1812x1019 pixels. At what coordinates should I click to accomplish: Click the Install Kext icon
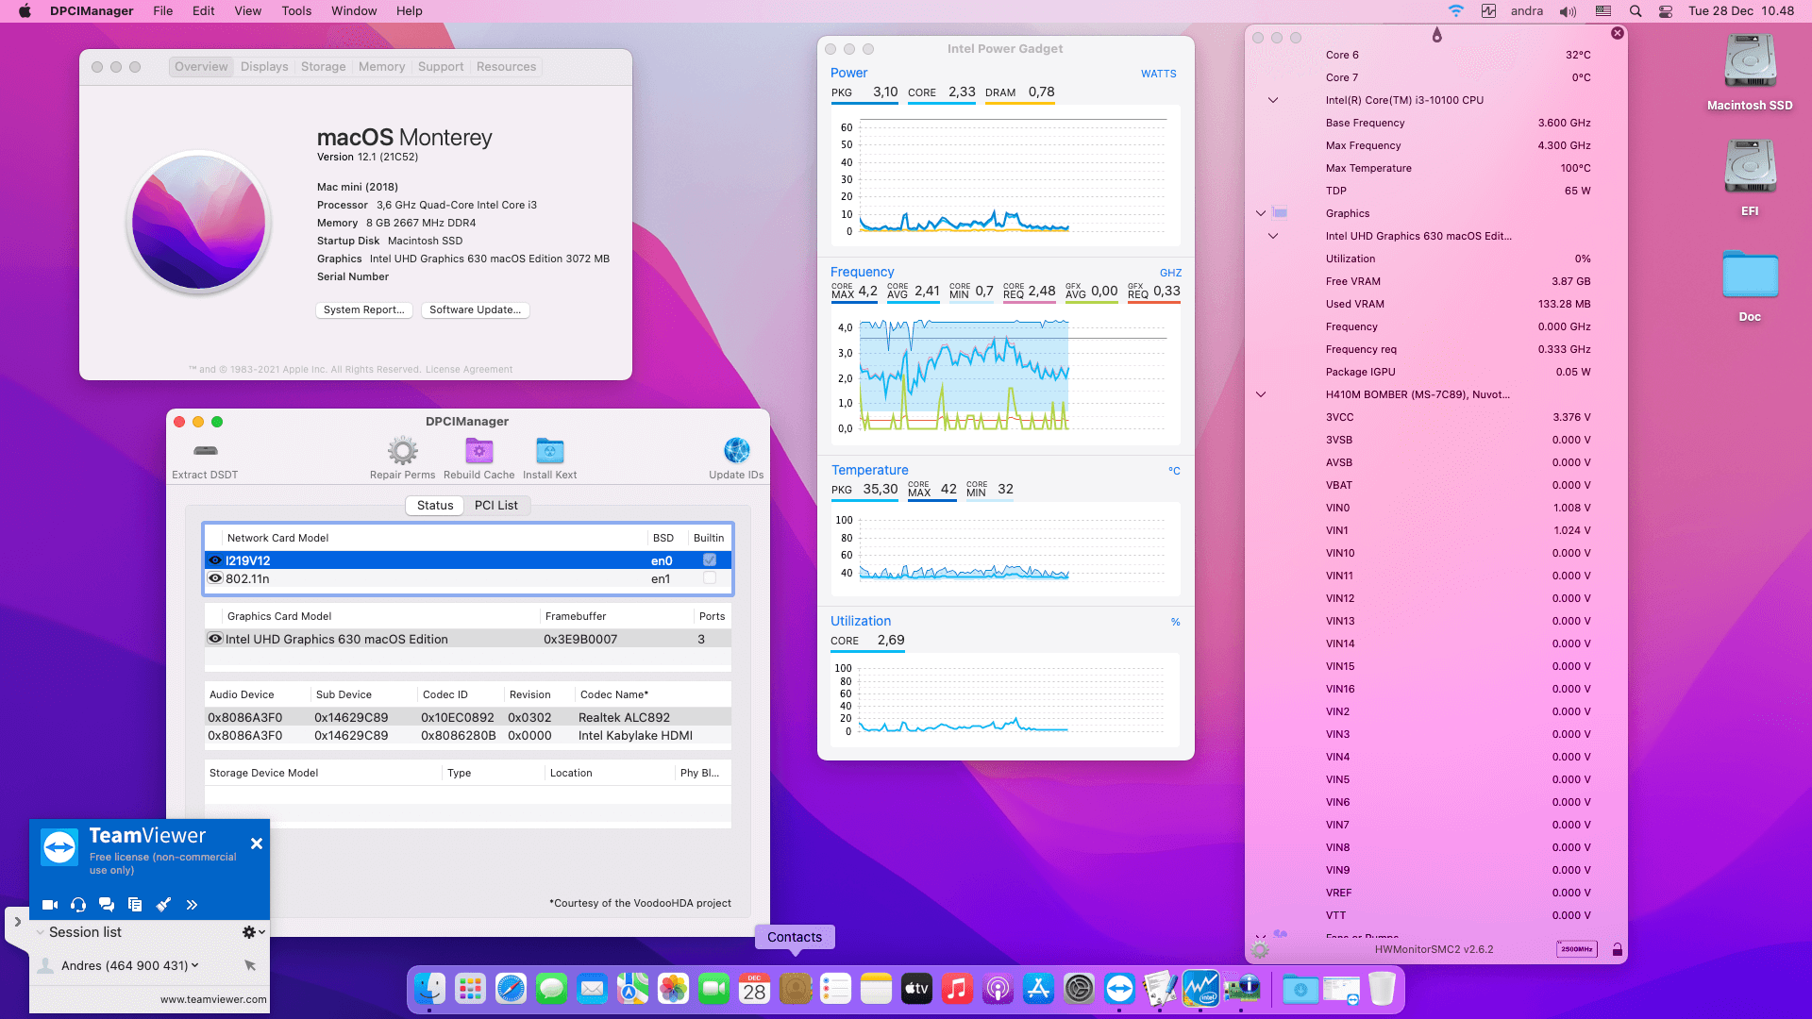pyautogui.click(x=549, y=452)
